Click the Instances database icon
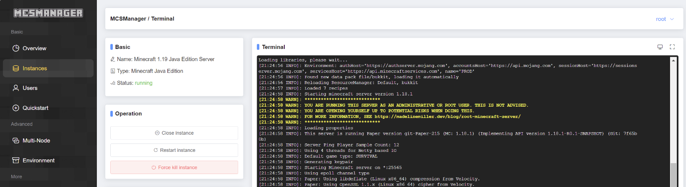Screen dimensions: 686x187 click(16, 68)
